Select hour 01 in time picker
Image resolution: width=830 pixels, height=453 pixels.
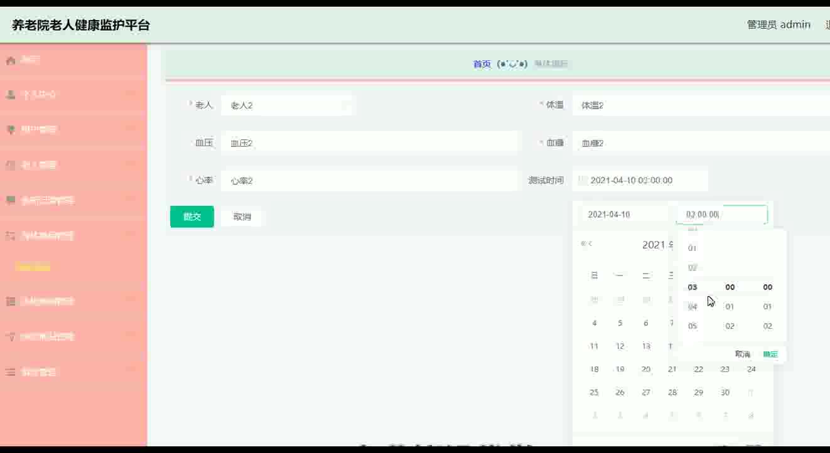point(693,248)
